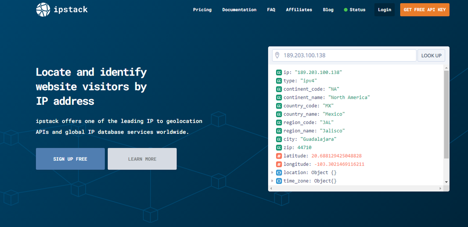Click string icon beside continent_code row
The width and height of the screenshot is (468, 227).
279,89
